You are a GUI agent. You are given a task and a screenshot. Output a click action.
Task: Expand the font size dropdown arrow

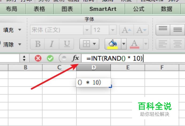click(x=113, y=30)
